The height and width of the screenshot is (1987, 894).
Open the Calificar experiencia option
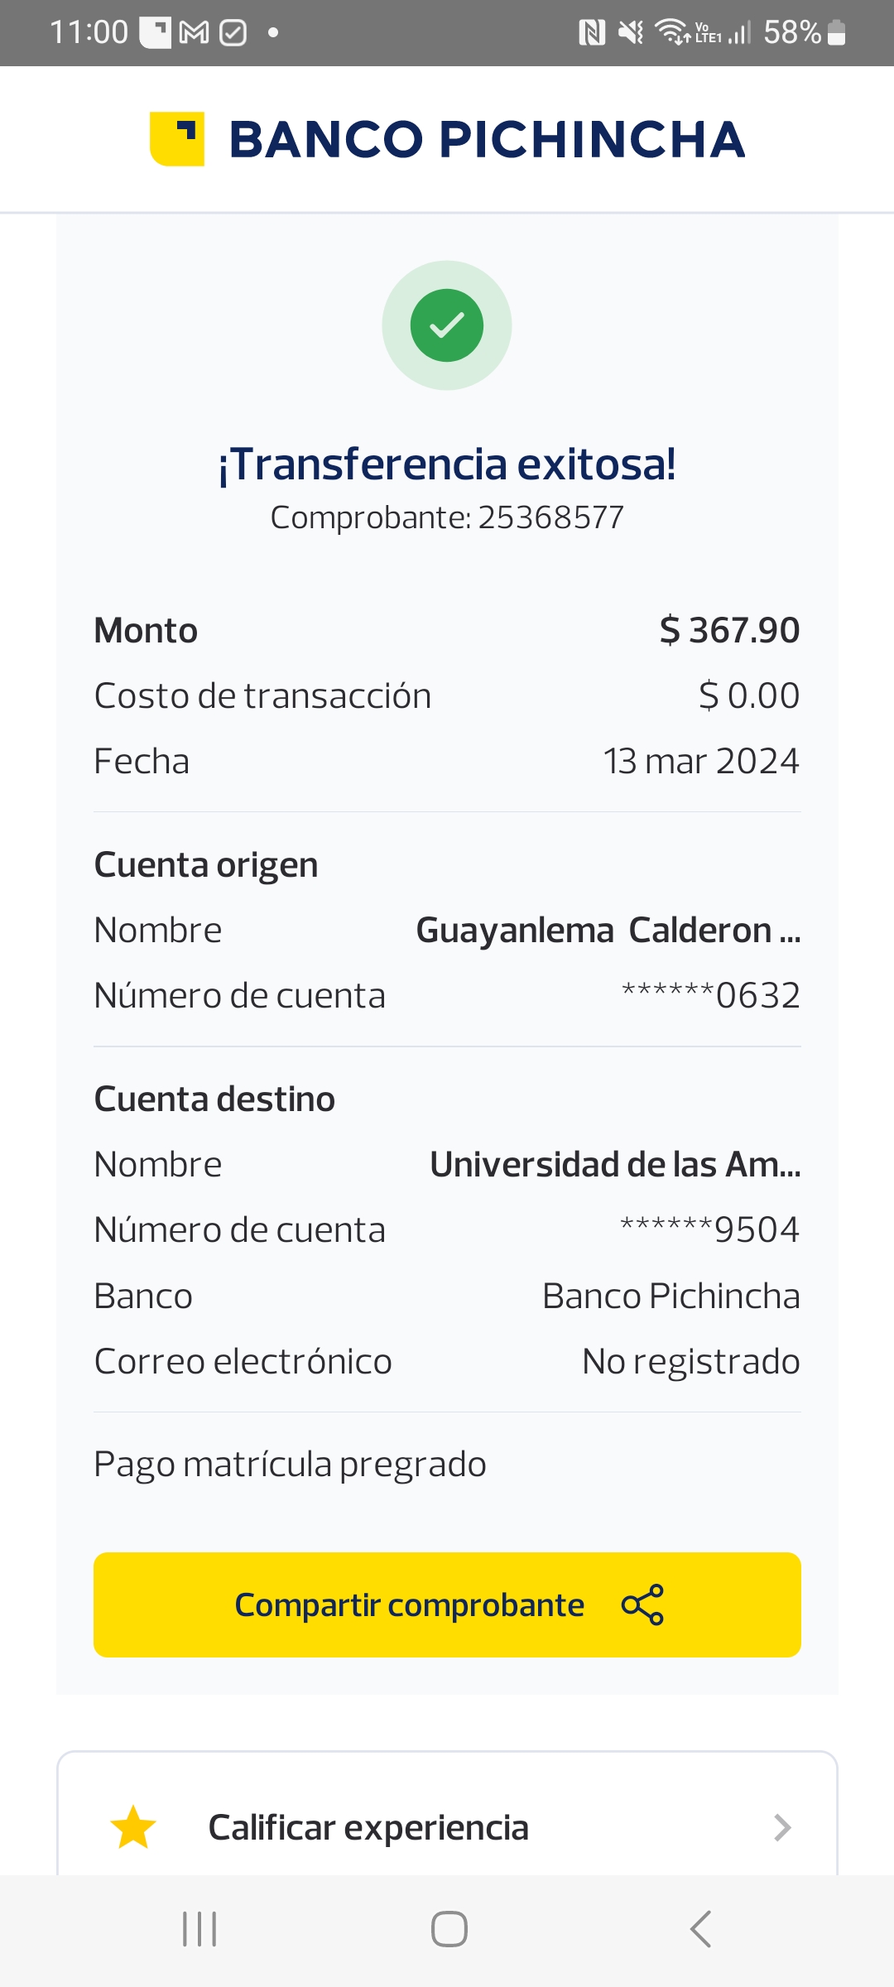(368, 1827)
